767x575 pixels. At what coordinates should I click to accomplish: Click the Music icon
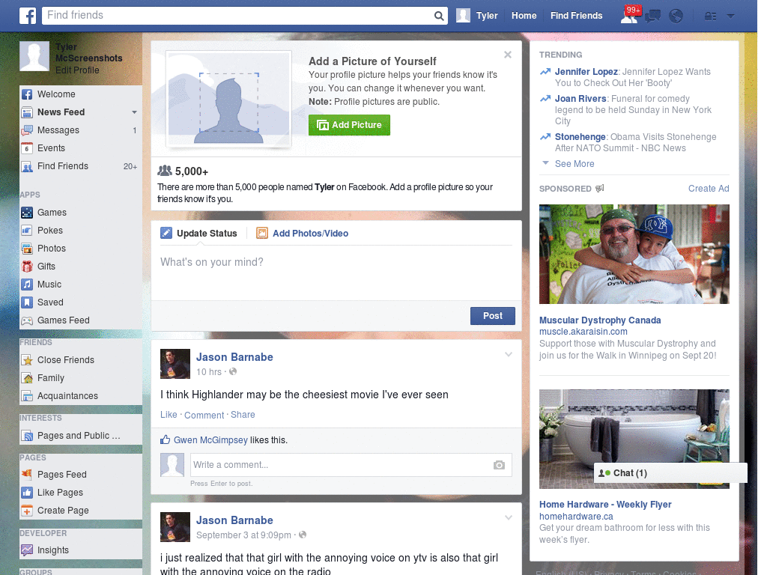pyautogui.click(x=27, y=285)
